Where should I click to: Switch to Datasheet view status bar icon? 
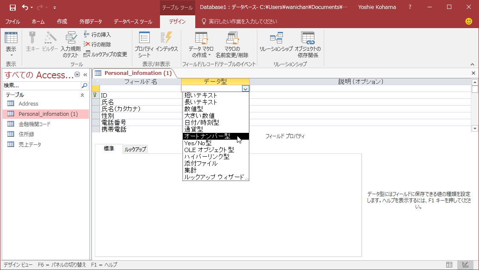click(449, 265)
